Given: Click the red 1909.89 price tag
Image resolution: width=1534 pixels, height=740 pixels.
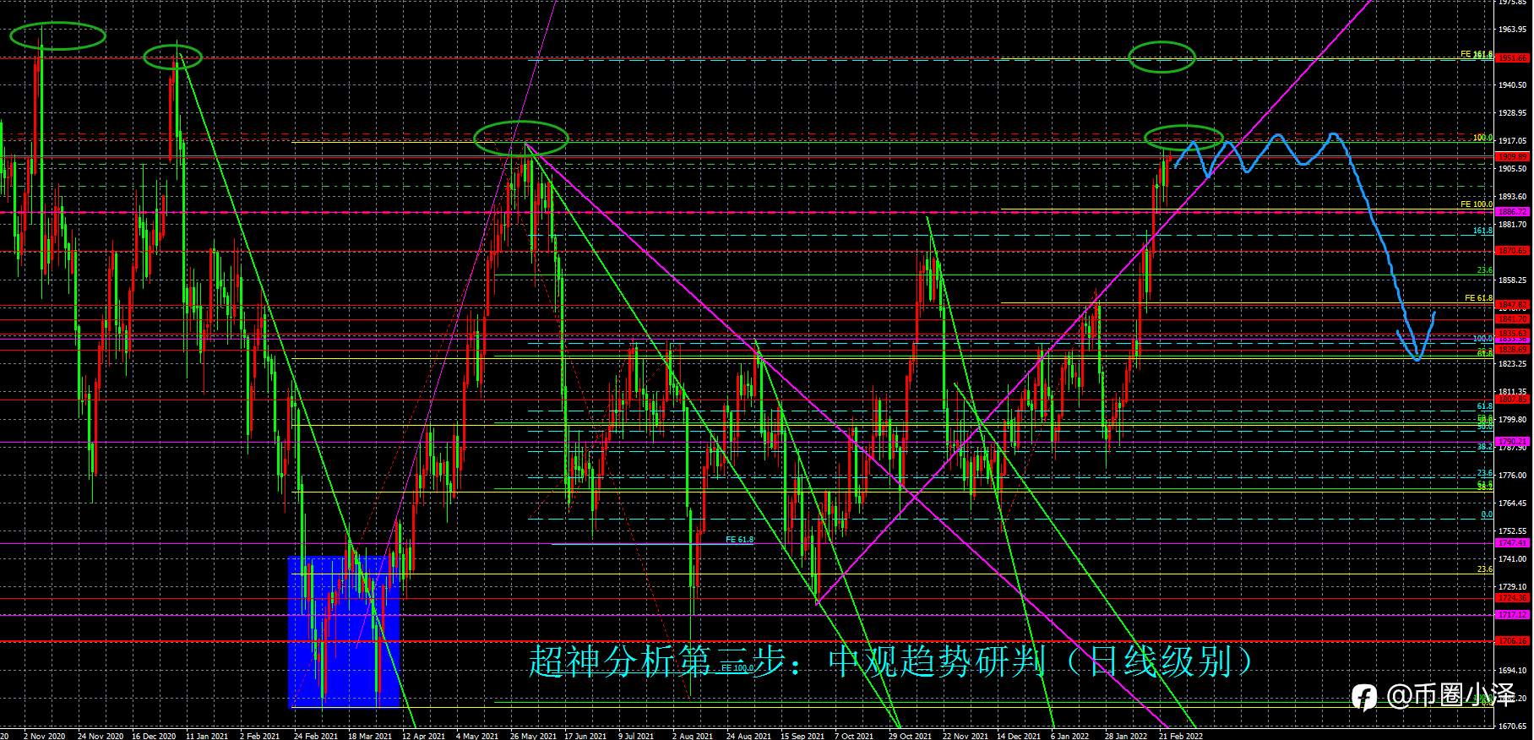Looking at the screenshot, I should click(1512, 157).
